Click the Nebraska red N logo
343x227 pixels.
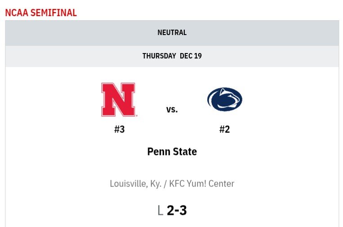(x=119, y=100)
